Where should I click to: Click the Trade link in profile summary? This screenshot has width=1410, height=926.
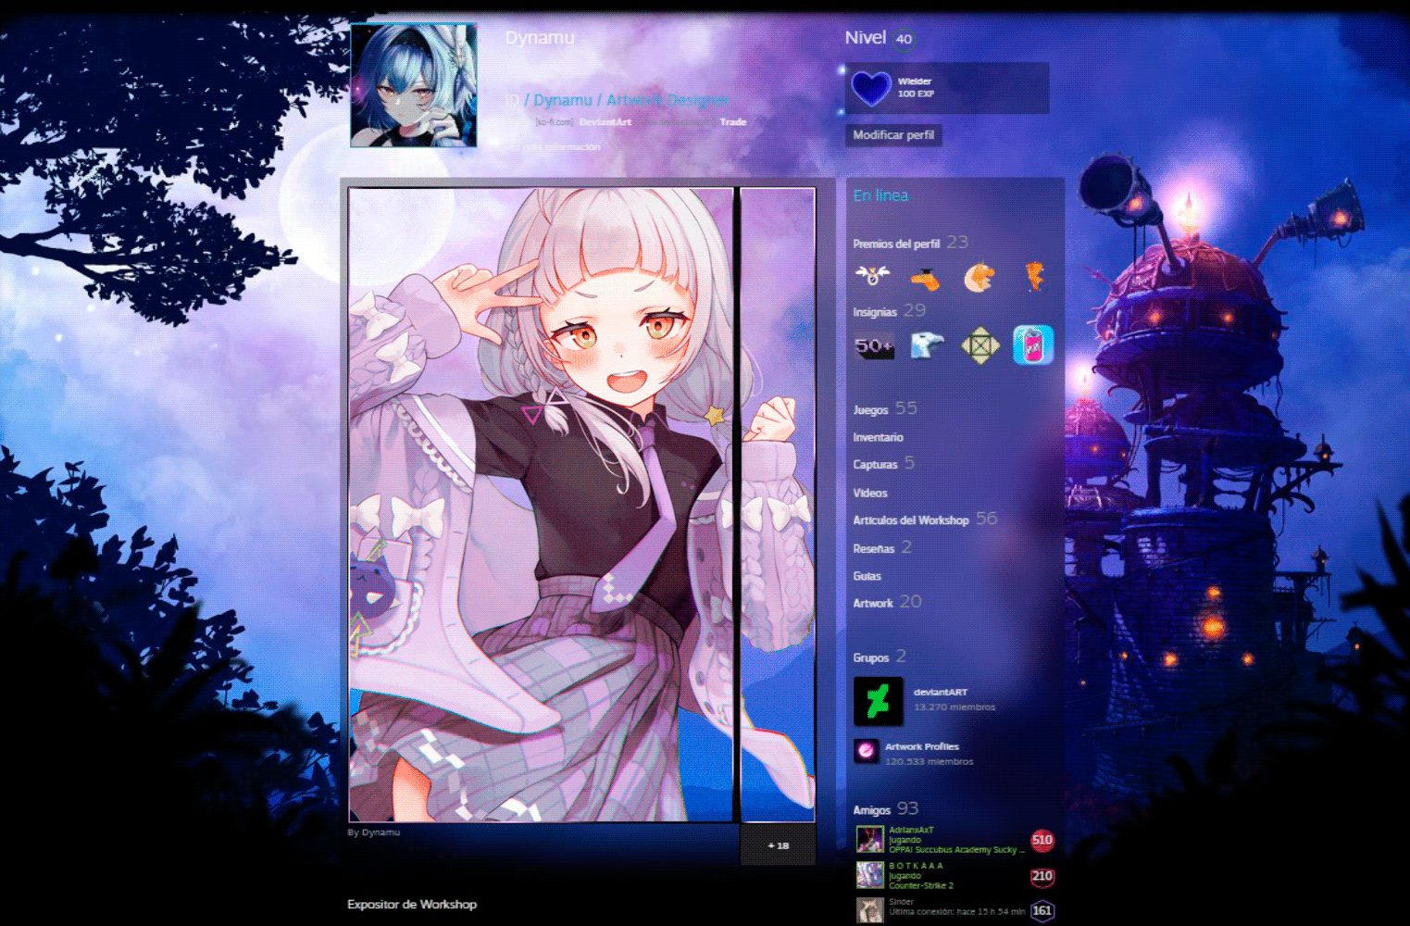point(733,122)
